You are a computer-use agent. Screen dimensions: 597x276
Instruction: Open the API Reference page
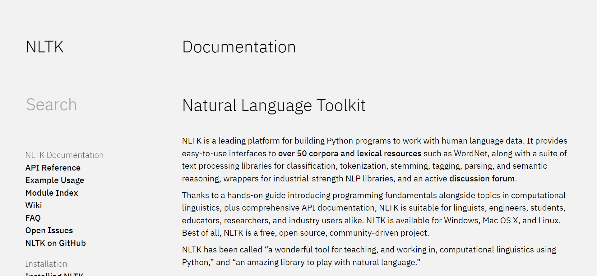point(53,168)
